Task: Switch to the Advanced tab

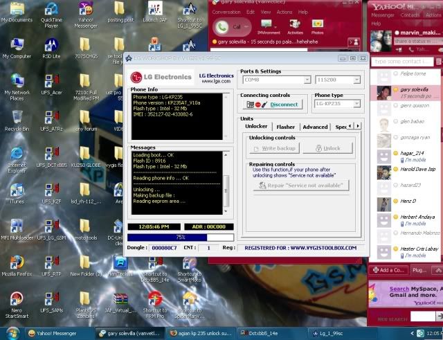Action: (315, 127)
